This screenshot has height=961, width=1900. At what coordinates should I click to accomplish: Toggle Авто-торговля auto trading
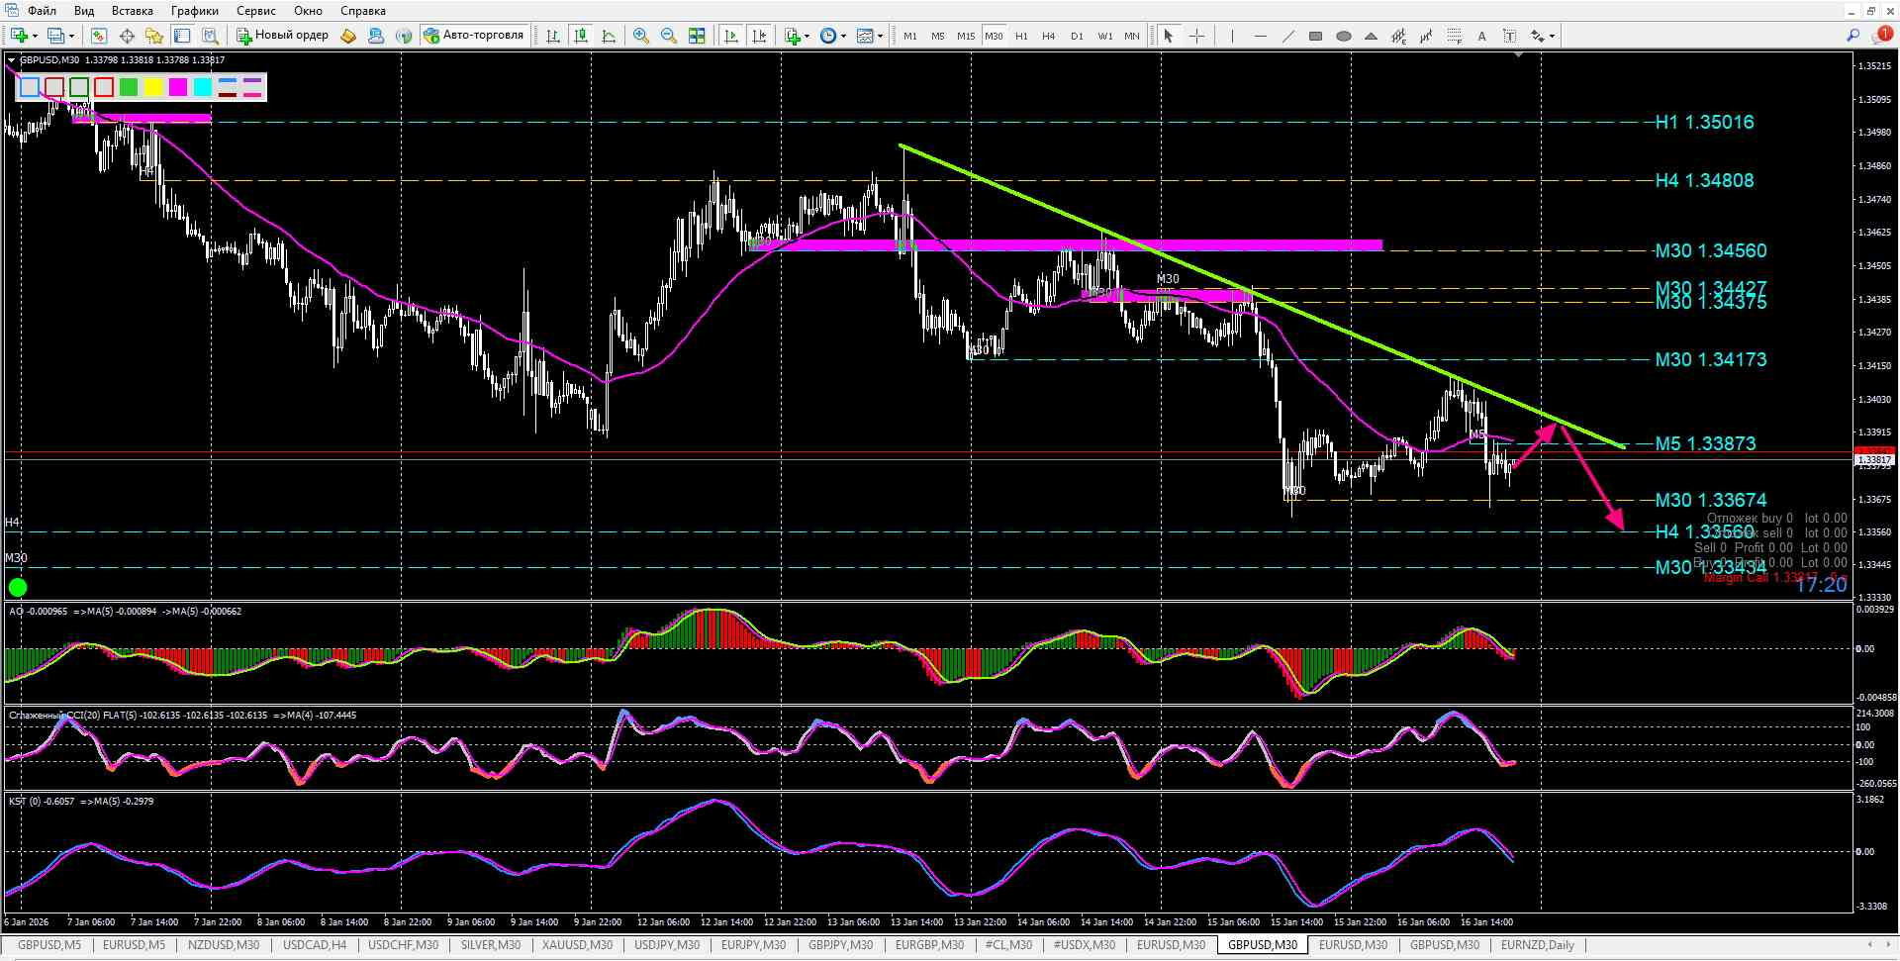point(474,36)
